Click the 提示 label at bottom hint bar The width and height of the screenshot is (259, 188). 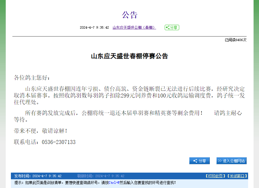(19, 183)
